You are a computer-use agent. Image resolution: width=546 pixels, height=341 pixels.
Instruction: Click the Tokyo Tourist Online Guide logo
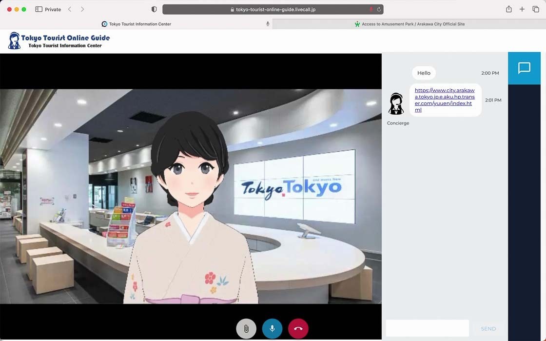58,41
